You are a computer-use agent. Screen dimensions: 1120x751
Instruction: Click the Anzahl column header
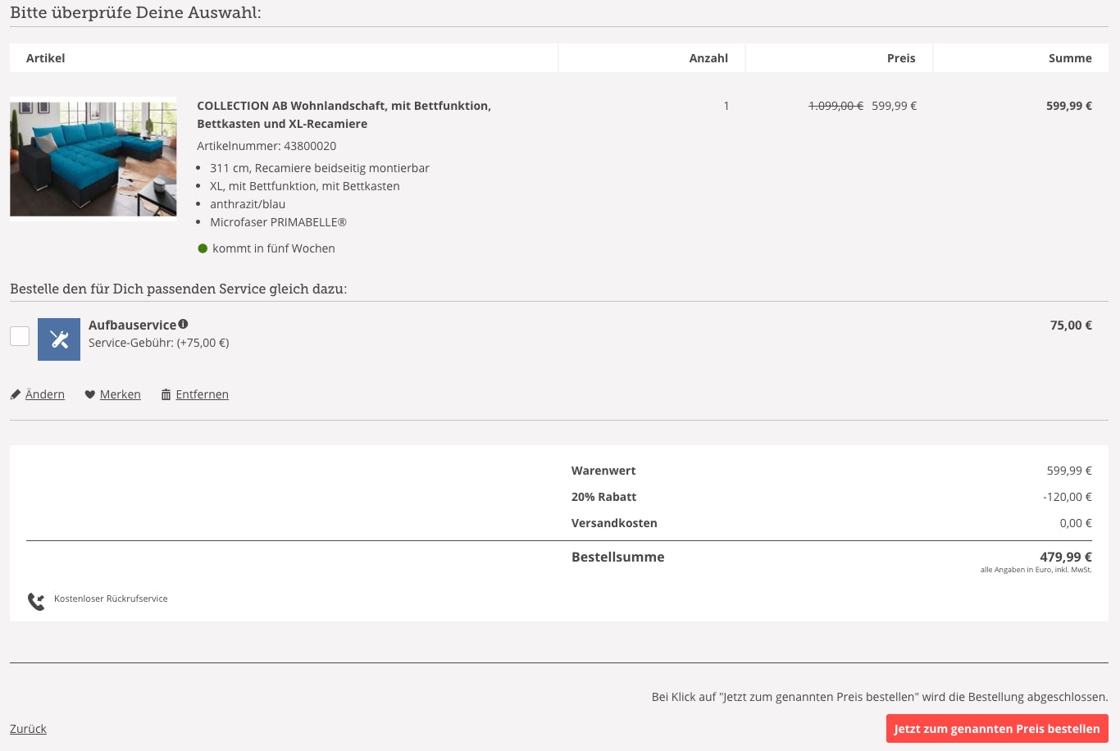(x=708, y=58)
